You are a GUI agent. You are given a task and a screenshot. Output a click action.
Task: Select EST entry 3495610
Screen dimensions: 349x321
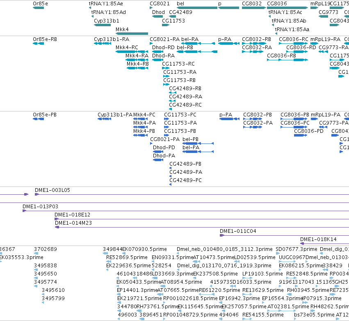coord(53,290)
